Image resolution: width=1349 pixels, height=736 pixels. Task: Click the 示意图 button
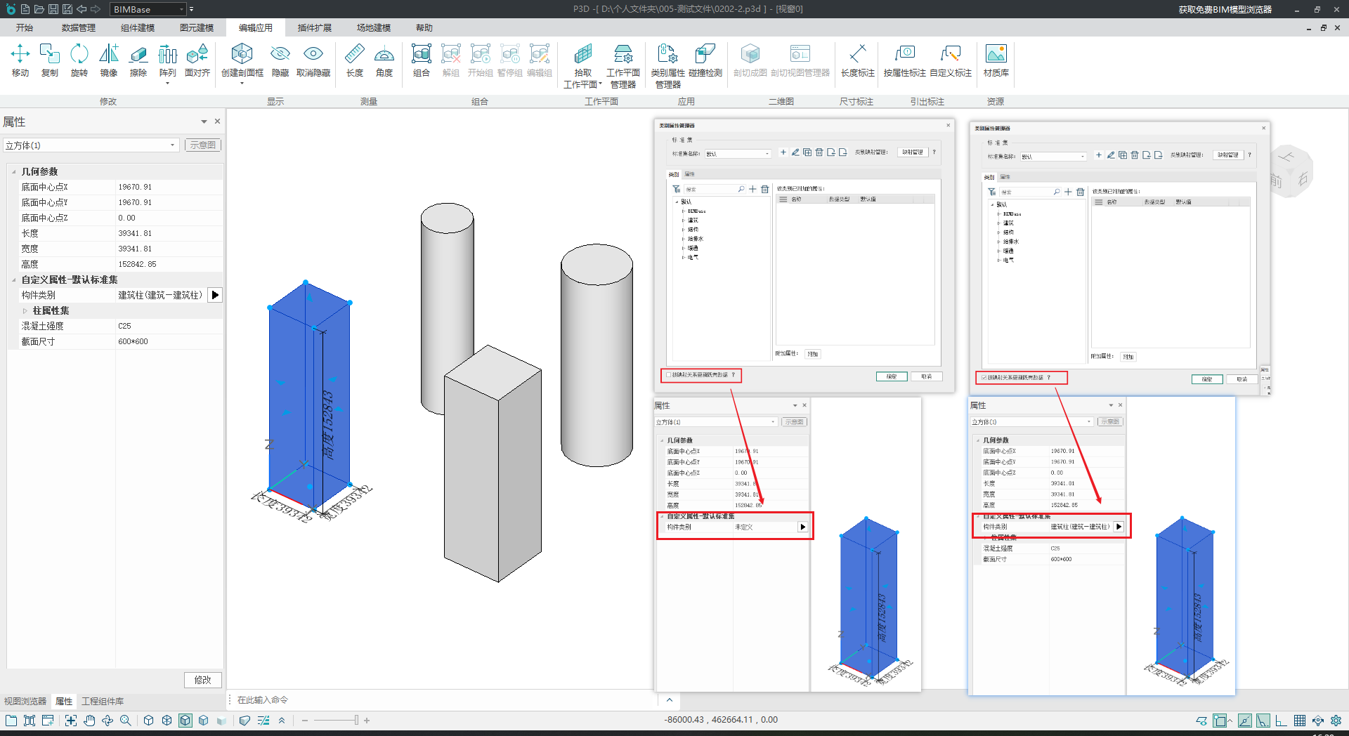[203, 145]
